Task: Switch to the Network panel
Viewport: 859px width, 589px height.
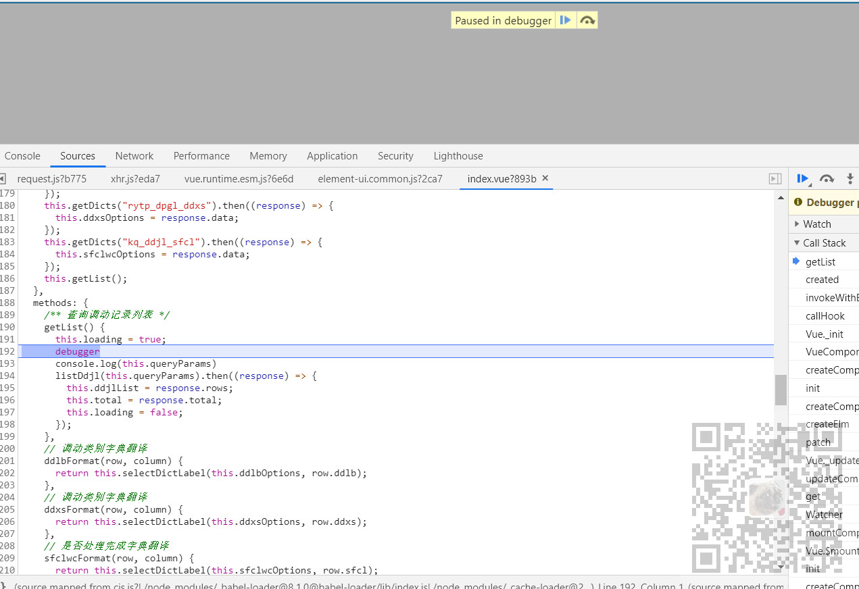Action: (134, 156)
